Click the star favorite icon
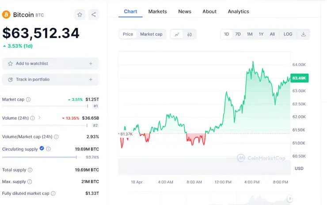Viewport: 327px width, 205px height. tap(80, 15)
